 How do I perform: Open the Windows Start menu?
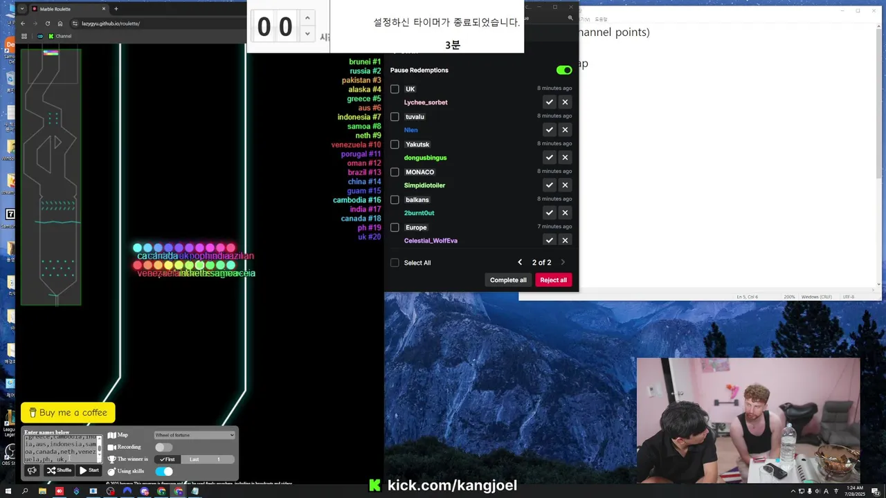8,491
